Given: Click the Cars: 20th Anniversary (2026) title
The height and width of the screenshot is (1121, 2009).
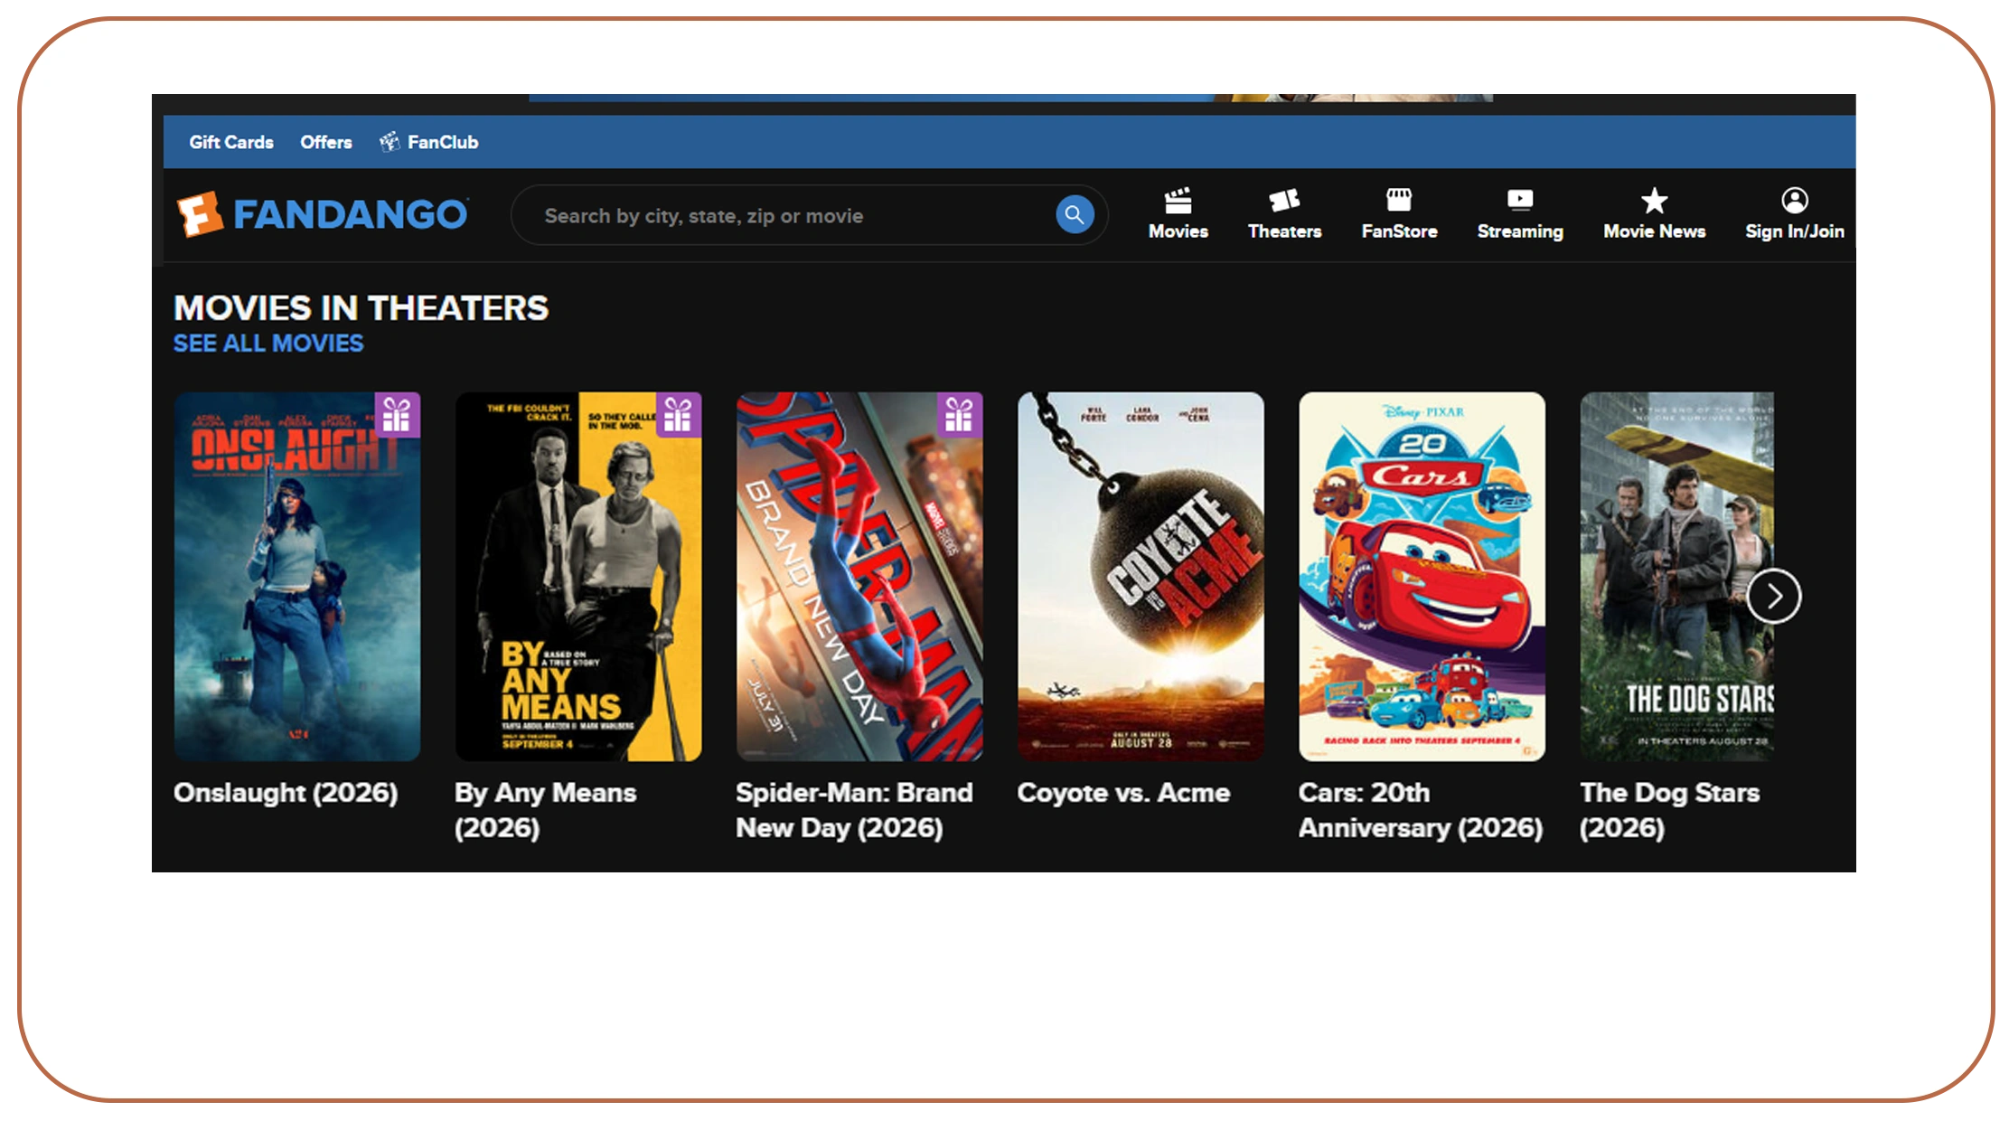Looking at the screenshot, I should pyautogui.click(x=1421, y=810).
